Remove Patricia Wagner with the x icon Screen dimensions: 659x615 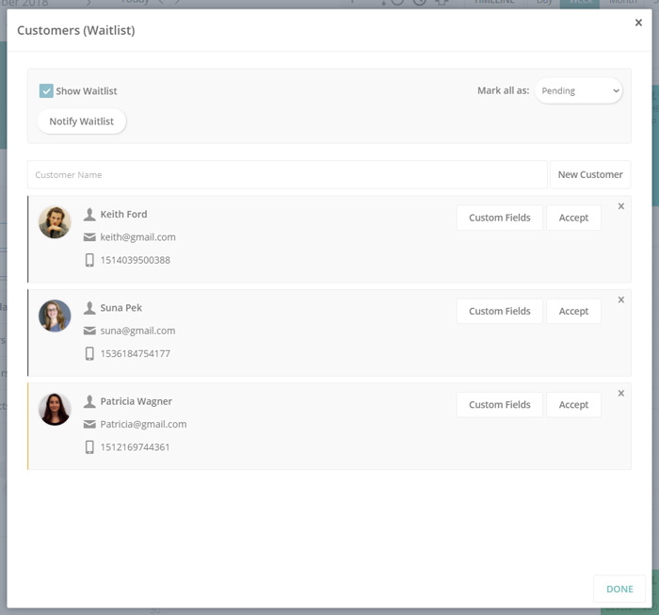(620, 394)
